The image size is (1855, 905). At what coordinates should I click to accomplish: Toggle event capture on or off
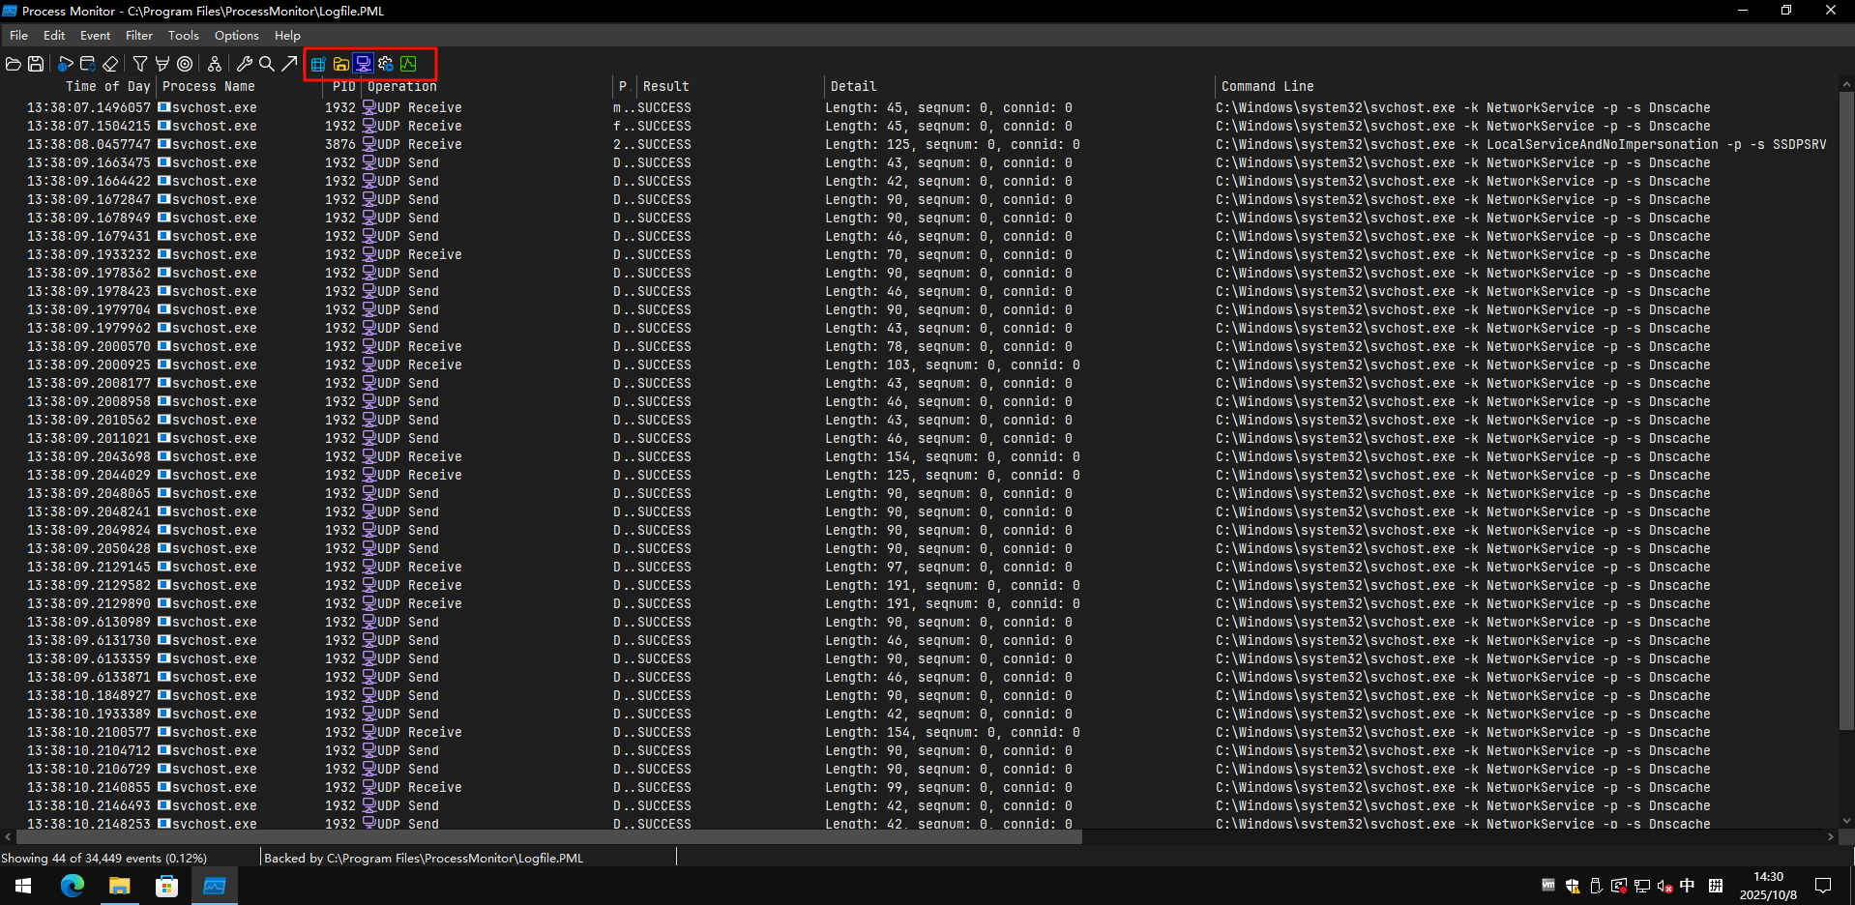[65, 64]
